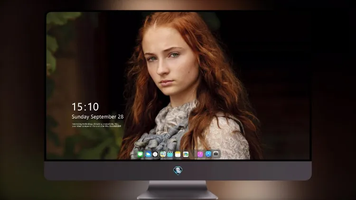Launch the pink Music app icon
The width and height of the screenshot is (356, 200).
coord(200,155)
